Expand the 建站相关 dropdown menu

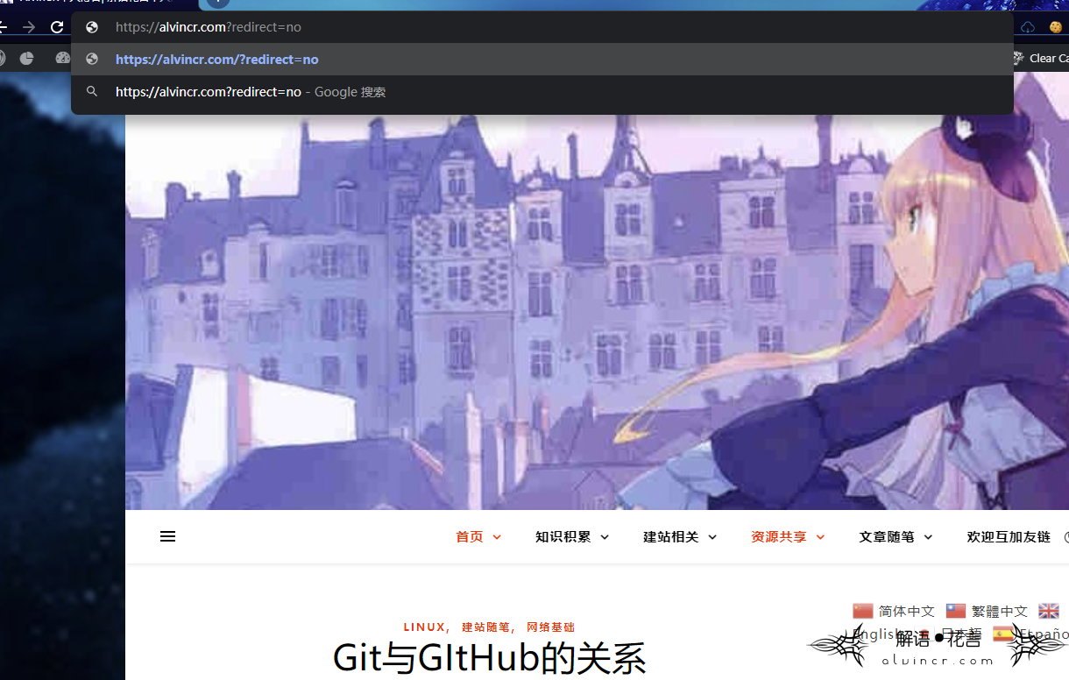[x=679, y=537]
